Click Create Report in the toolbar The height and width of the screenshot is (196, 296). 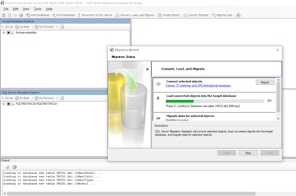tap(169, 15)
